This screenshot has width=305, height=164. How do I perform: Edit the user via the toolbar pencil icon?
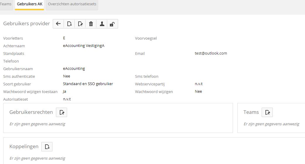pos(80,24)
